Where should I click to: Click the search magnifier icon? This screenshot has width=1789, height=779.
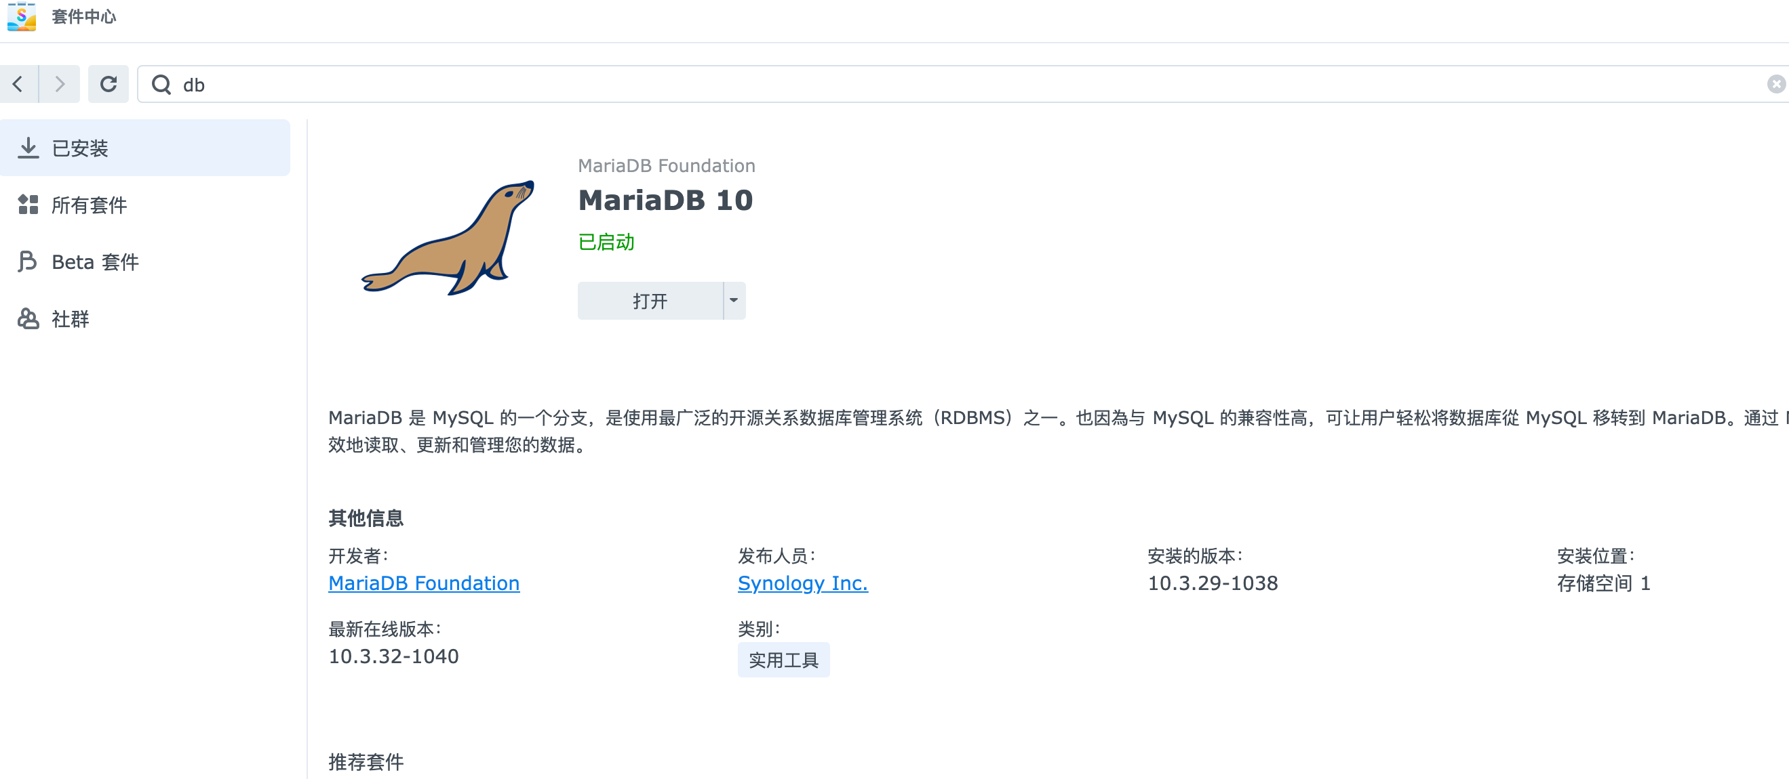pos(161,85)
